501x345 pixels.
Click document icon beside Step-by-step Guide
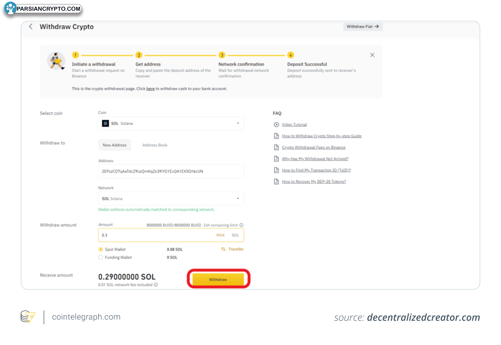(276, 136)
